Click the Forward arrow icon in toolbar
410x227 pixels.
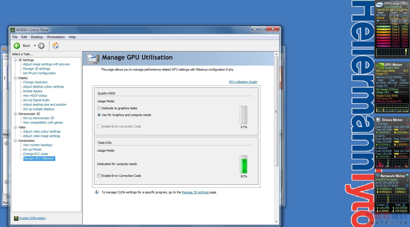tap(41, 46)
